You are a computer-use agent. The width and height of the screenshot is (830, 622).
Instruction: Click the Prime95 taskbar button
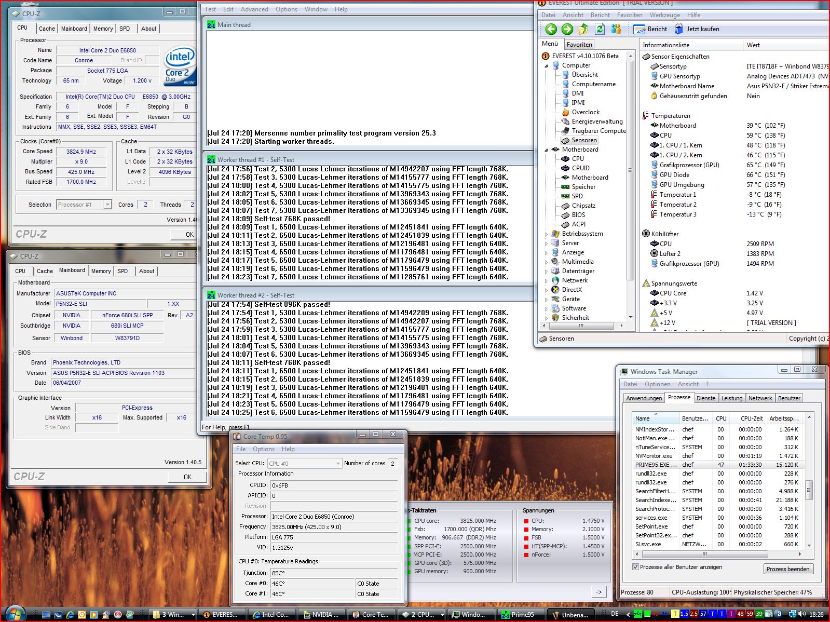pos(522,615)
